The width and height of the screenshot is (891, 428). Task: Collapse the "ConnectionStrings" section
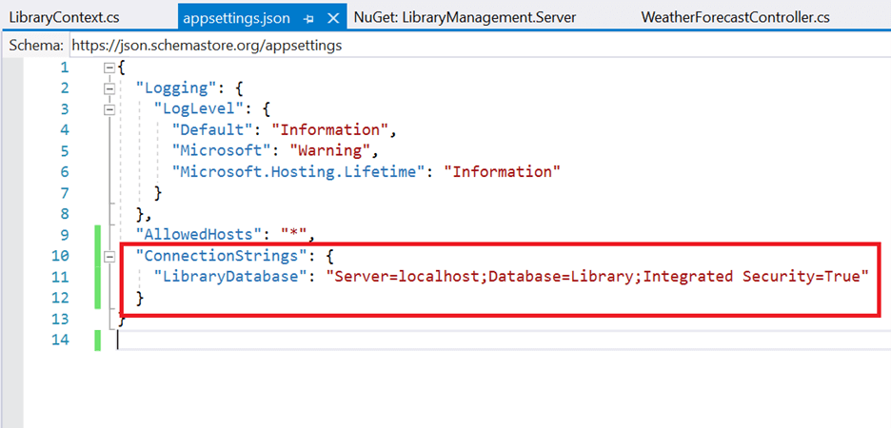tap(110, 256)
